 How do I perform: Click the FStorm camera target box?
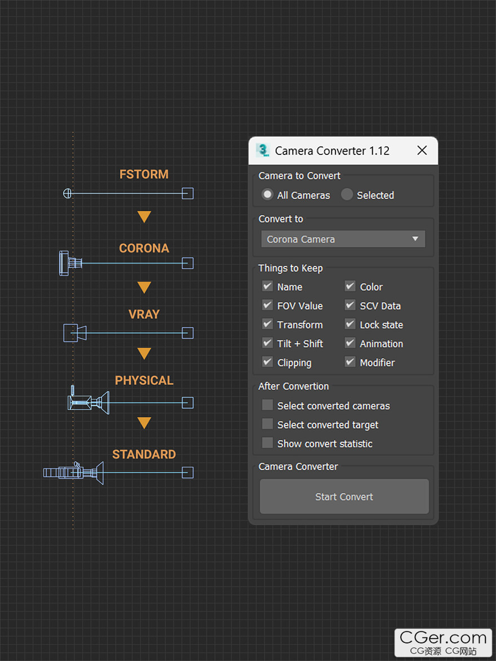click(188, 193)
